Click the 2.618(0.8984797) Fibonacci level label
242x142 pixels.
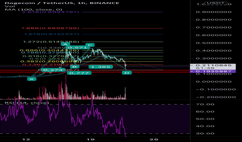50,12
